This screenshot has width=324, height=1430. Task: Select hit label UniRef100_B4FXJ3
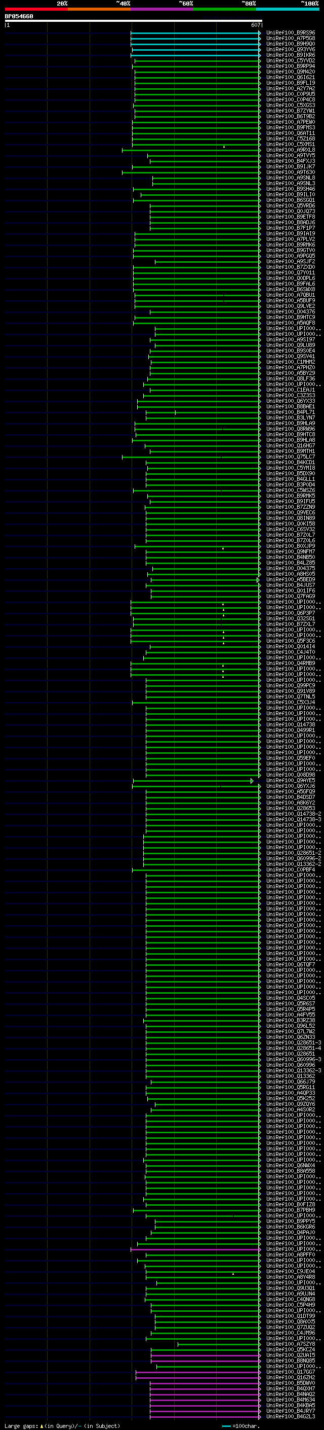290,161
